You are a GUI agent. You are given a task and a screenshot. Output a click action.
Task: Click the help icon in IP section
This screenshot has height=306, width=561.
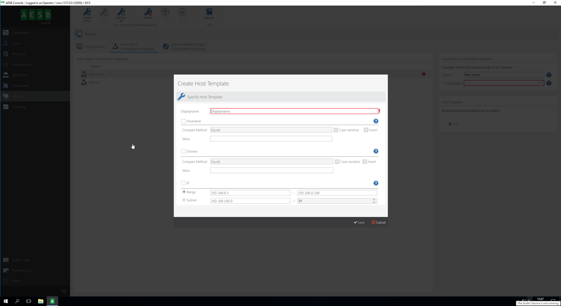point(376,183)
